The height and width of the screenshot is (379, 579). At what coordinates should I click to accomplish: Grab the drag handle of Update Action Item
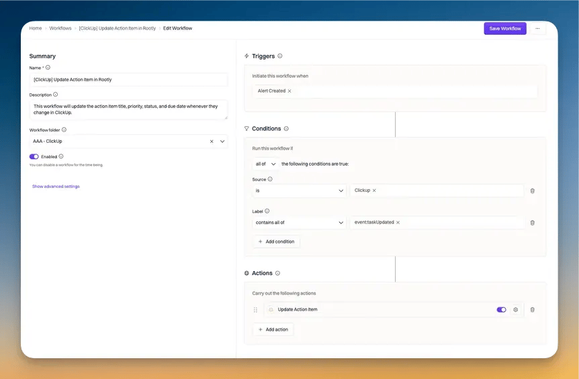tap(255, 310)
